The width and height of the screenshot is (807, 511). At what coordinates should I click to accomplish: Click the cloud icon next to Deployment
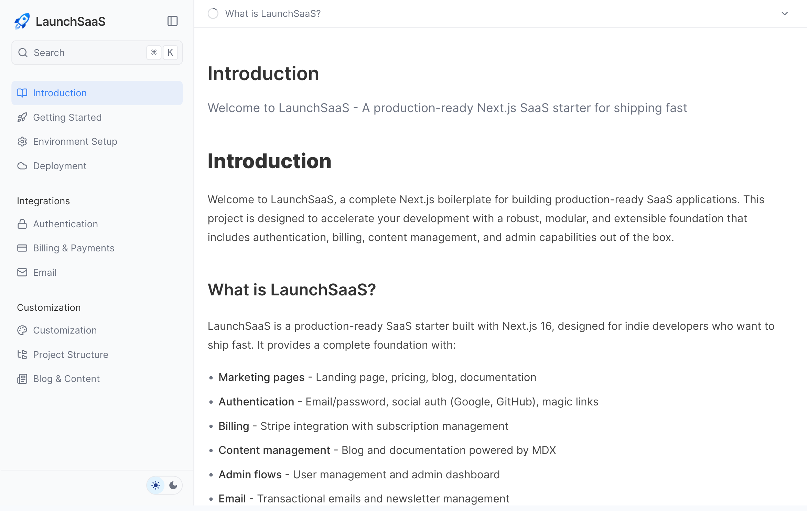coord(22,166)
